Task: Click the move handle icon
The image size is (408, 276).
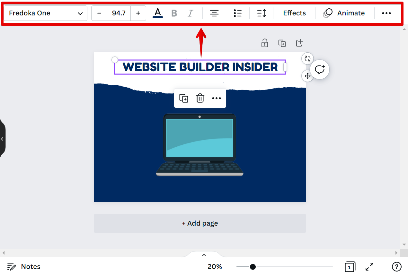Action: pos(307,76)
